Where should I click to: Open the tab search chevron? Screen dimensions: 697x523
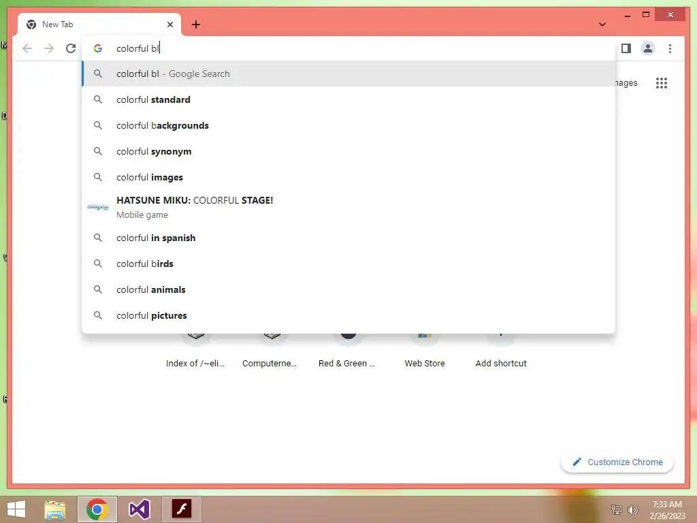point(602,25)
